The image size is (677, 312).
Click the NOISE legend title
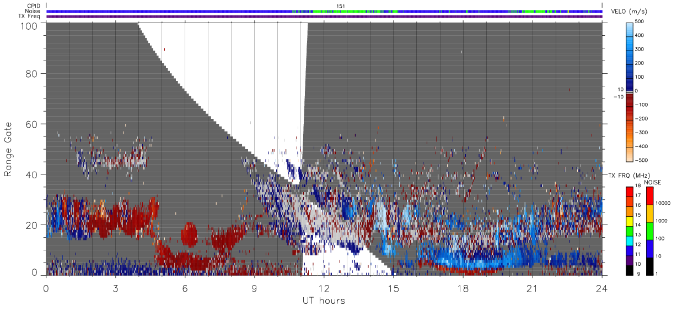653,182
